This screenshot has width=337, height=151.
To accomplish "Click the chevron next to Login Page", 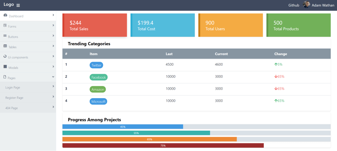I will pyautogui.click(x=53, y=86).
